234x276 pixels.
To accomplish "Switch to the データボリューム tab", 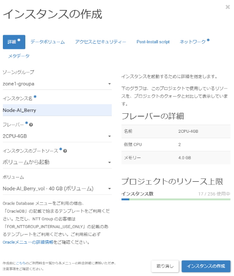I will (x=47, y=42).
